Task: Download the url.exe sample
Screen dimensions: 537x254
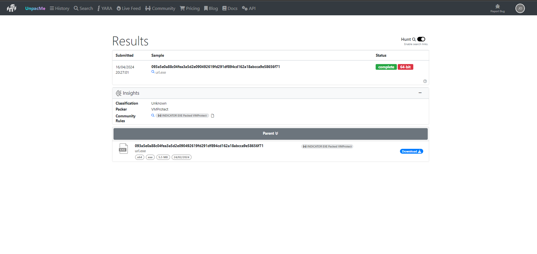Action: click(x=411, y=151)
